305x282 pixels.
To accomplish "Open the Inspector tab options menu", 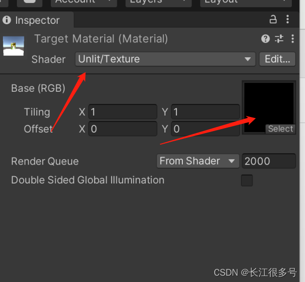I will click(x=288, y=19).
